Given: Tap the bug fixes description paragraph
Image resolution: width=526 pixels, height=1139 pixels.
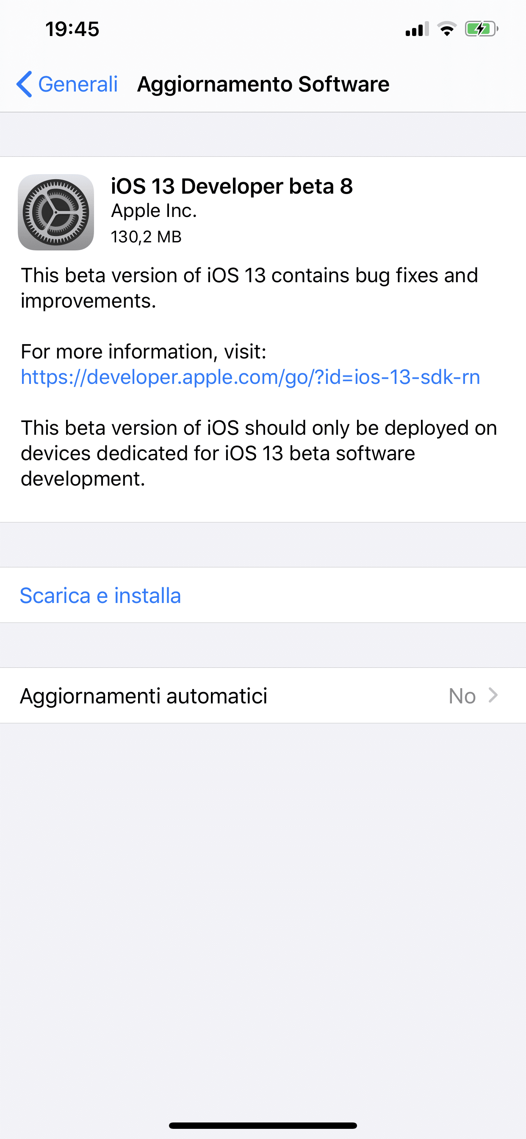Looking at the screenshot, I should [249, 288].
